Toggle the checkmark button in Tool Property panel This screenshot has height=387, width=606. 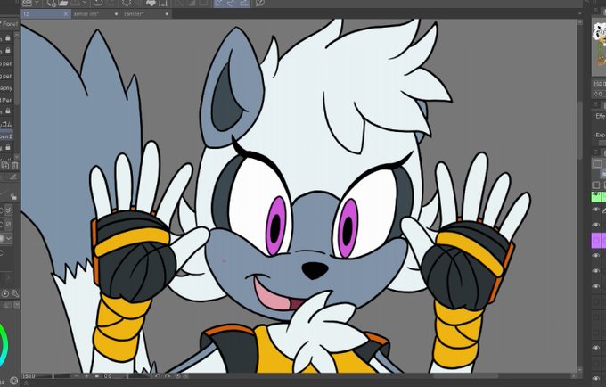click(8, 210)
